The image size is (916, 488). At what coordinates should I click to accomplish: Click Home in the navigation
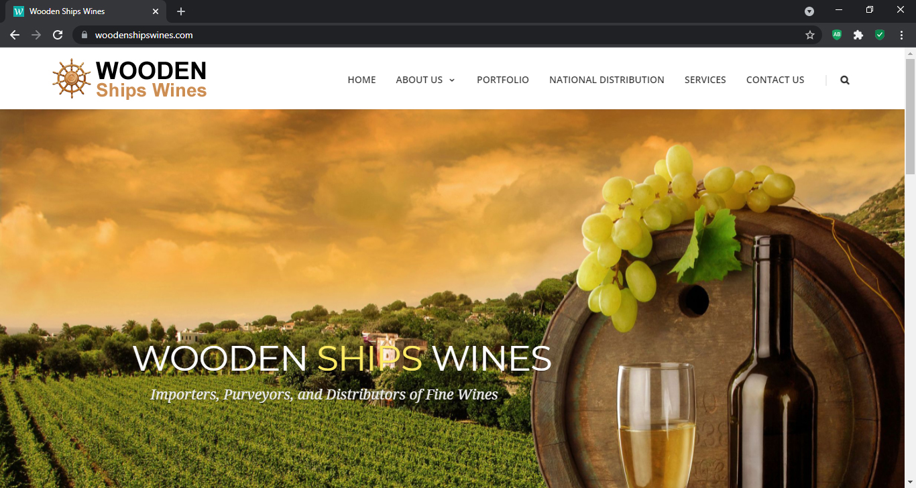tap(361, 80)
